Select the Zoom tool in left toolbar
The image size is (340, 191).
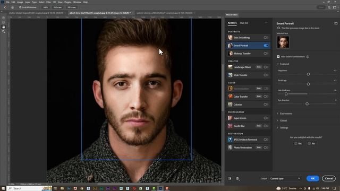(x=4, y=32)
